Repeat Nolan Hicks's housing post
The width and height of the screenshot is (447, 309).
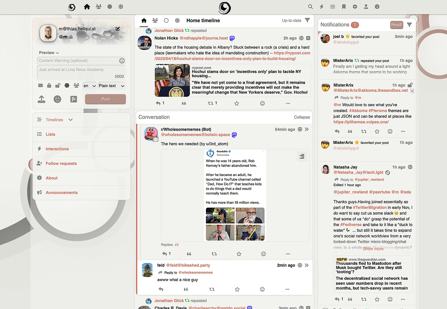pyautogui.click(x=211, y=103)
